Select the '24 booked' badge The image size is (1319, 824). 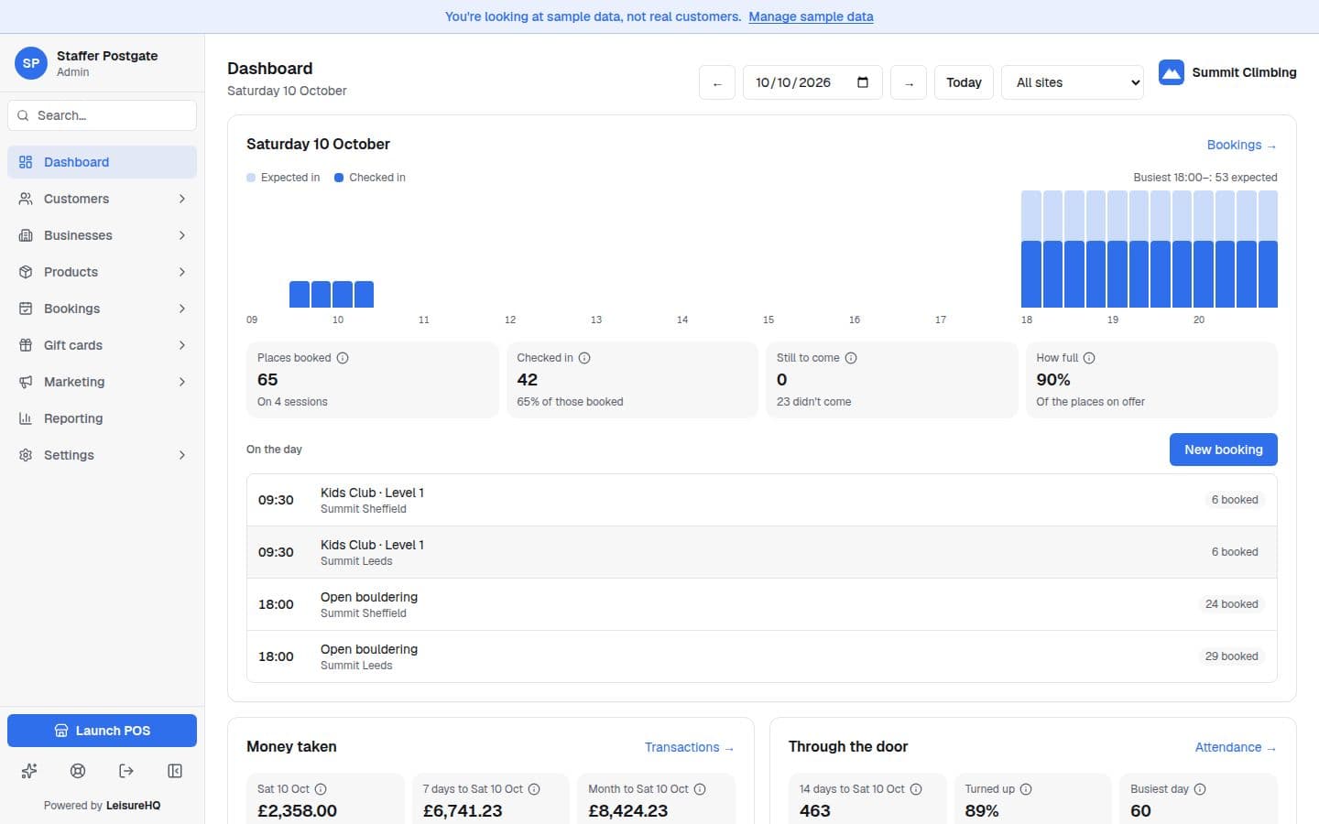click(1231, 604)
